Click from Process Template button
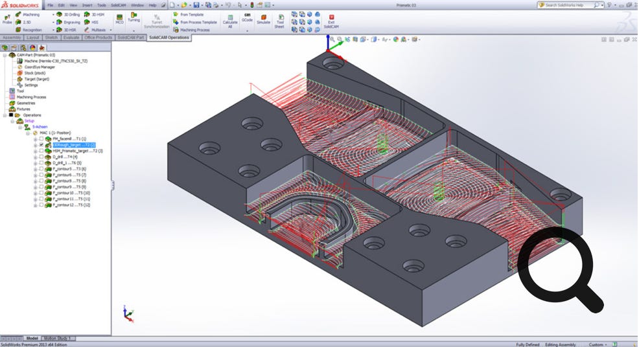 pos(195,23)
